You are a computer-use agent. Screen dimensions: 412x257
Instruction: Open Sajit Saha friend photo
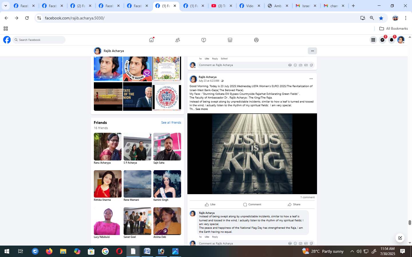pos(167,146)
